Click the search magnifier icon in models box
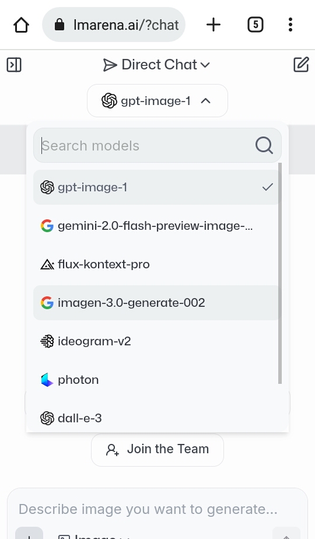The image size is (315, 539). point(264,145)
